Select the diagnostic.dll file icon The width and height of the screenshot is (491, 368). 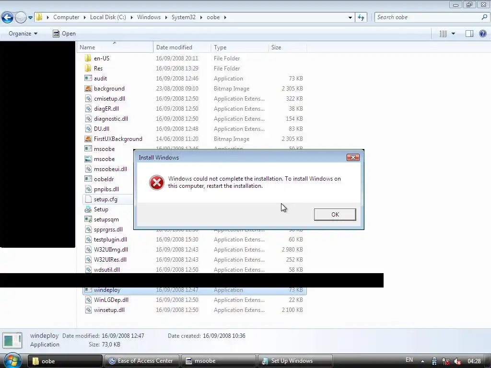tap(88, 119)
